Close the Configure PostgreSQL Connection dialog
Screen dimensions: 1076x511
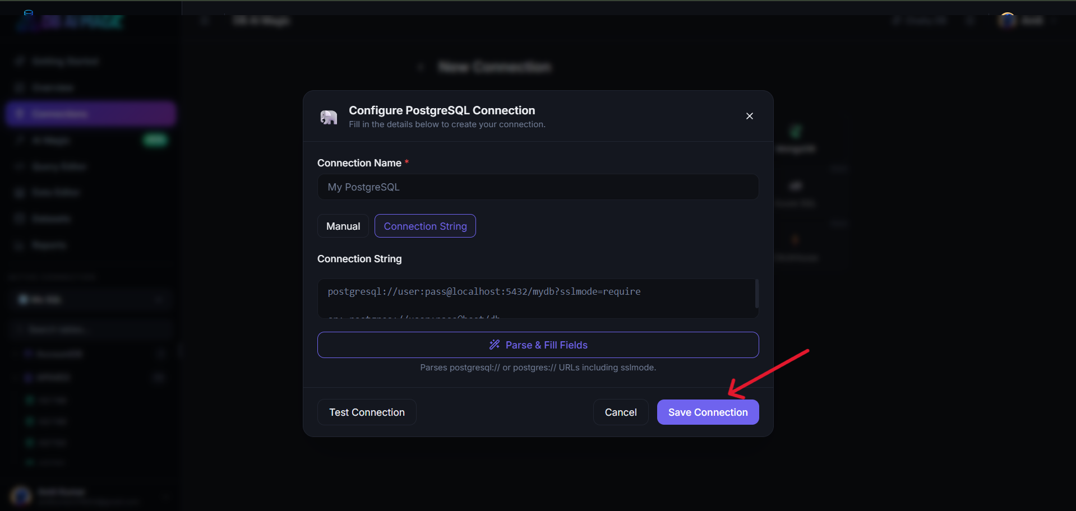[749, 116]
